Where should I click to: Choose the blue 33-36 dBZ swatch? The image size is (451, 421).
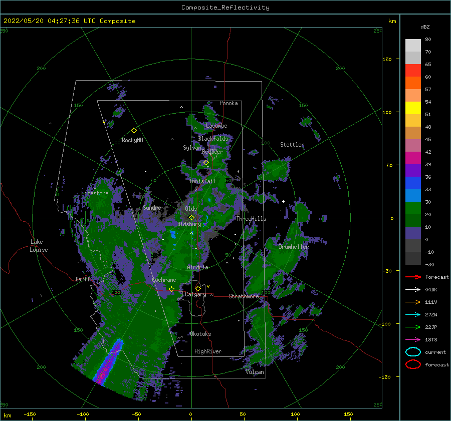(413, 183)
